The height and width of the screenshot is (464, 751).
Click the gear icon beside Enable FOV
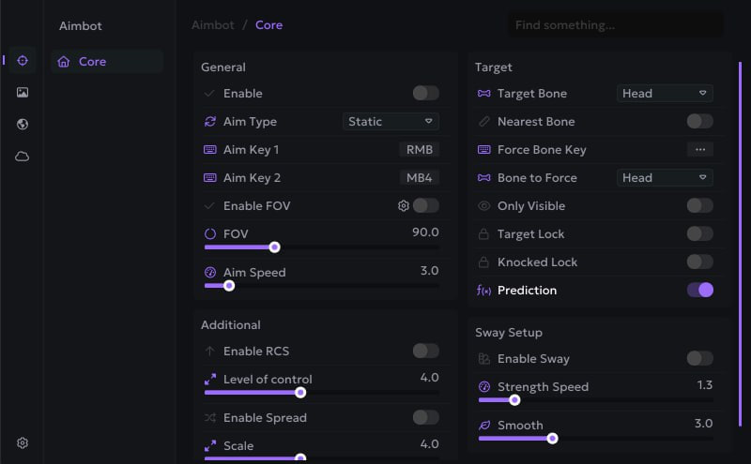[404, 206]
